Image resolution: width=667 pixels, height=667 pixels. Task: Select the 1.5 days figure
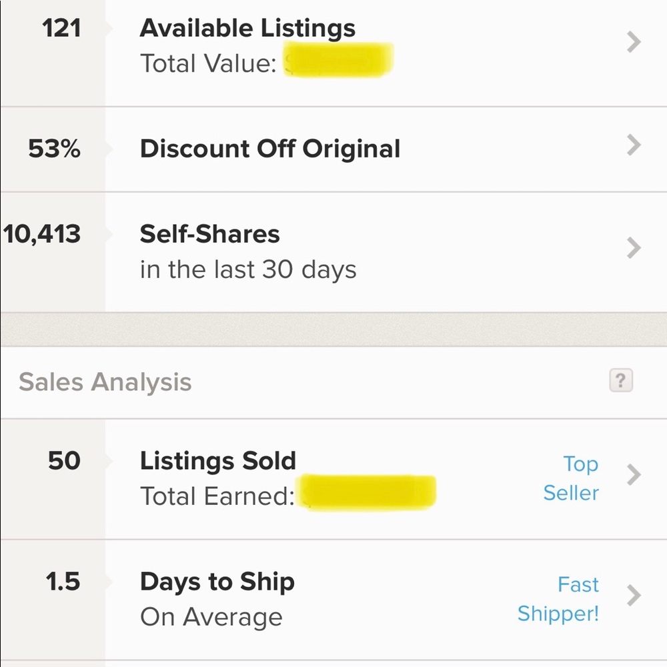(x=63, y=582)
